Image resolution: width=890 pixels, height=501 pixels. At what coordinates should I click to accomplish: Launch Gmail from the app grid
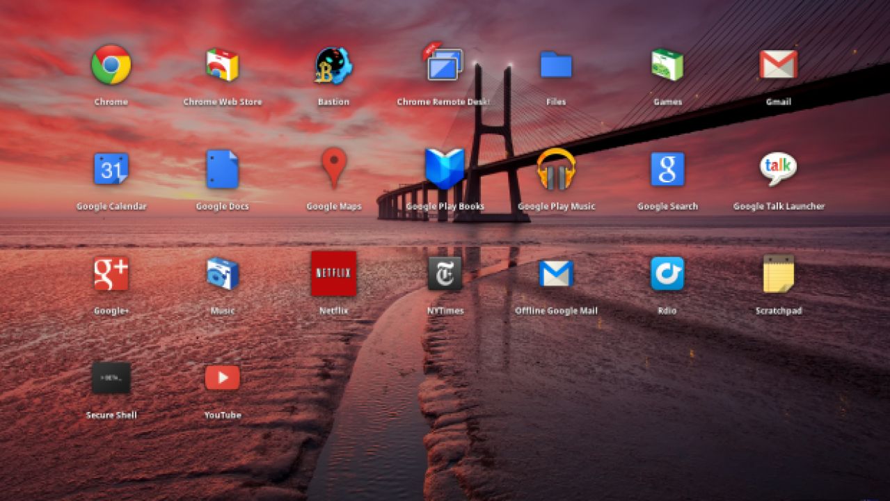pos(778,65)
